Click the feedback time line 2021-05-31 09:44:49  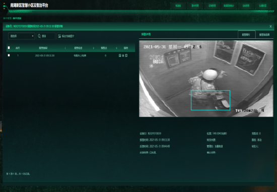pyautogui.click(x=155, y=146)
